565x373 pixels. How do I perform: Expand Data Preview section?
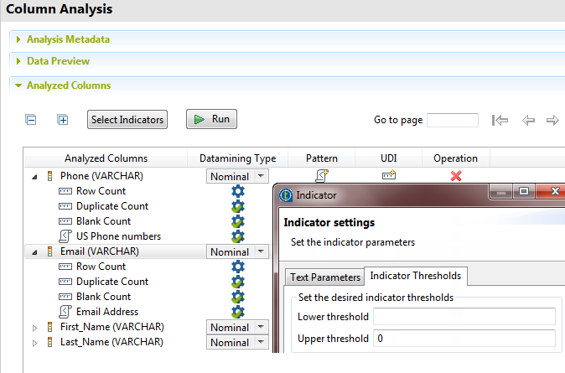(18, 61)
